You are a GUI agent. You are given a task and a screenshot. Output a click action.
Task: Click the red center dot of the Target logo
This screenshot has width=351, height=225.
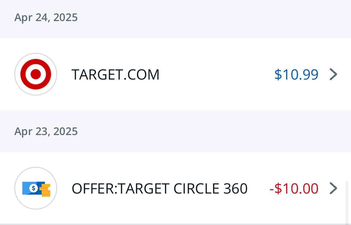[36, 74]
